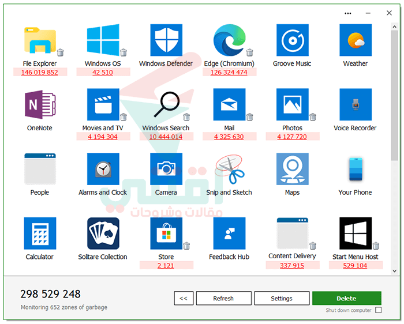Click the total size 298 529 248
Image resolution: width=404 pixels, height=324 pixels.
(51, 294)
